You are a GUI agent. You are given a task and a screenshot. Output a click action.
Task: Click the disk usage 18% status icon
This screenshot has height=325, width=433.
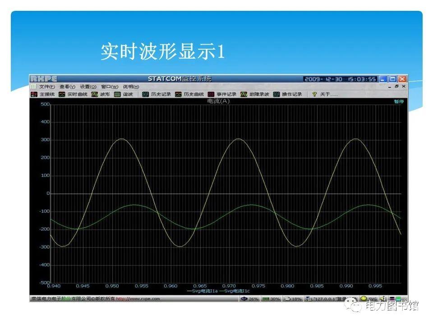point(287,299)
